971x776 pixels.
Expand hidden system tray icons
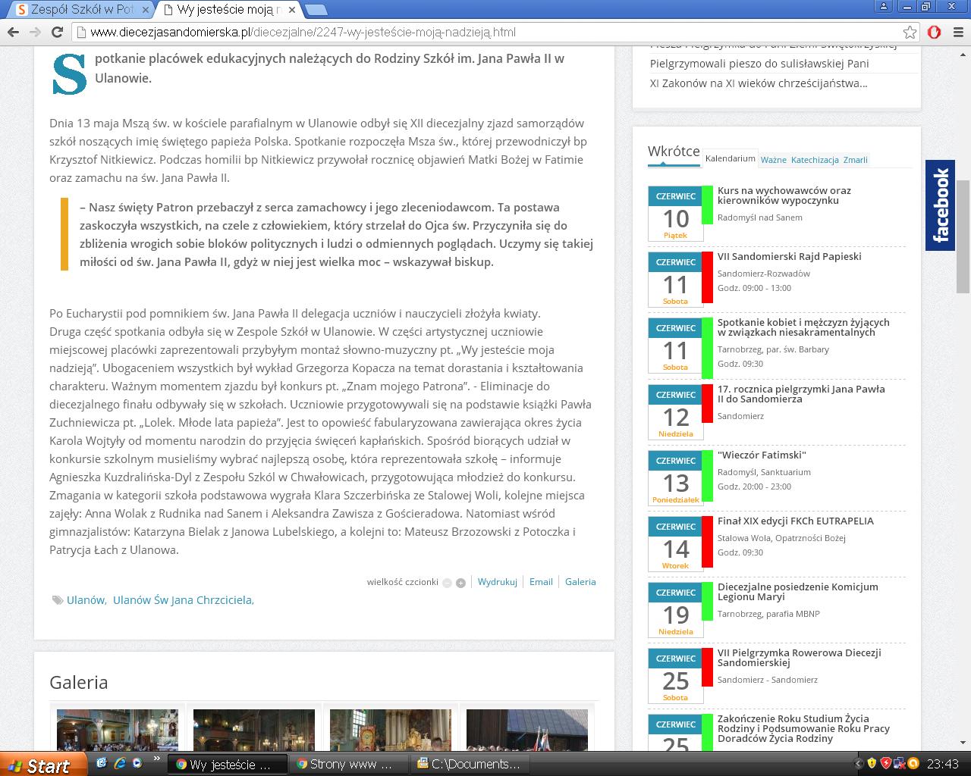coord(858,764)
